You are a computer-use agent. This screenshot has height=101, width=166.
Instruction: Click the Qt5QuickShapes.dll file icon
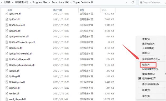coord(7,59)
